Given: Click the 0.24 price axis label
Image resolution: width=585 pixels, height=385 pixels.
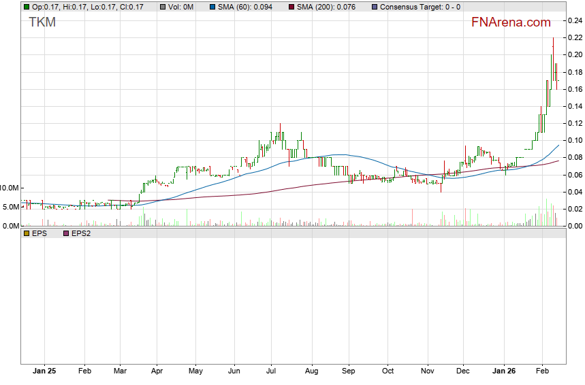Looking at the screenshot, I should [x=575, y=20].
